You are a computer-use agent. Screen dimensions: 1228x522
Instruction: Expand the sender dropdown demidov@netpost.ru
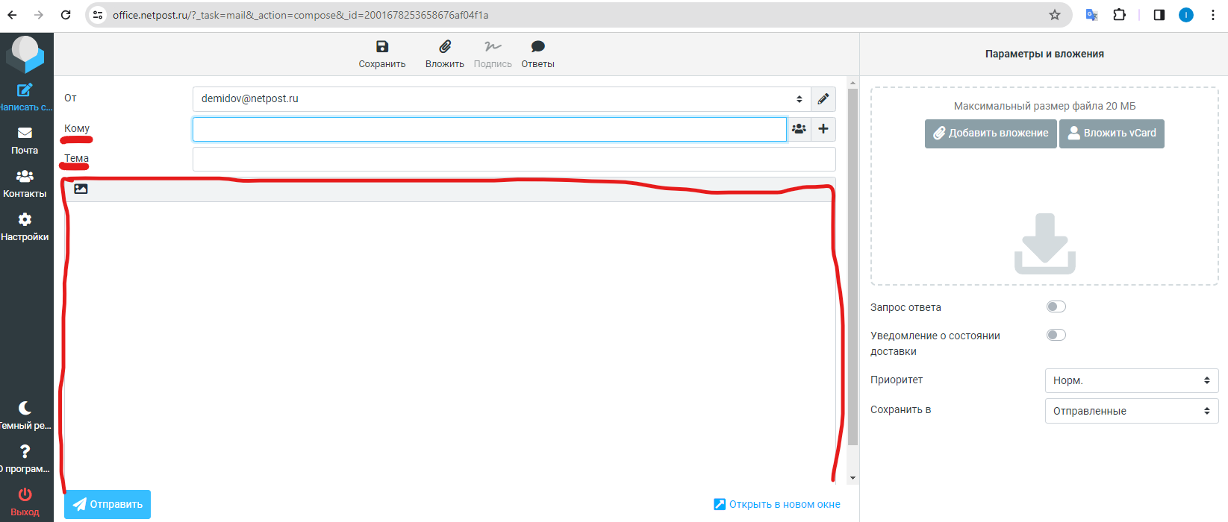[500, 99]
